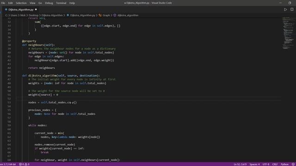Select Python 3.7.3 64-bit interpreter in status bar
Image resolution: width=296 pixels, height=166 pixels.
pyautogui.click(x=8, y=164)
